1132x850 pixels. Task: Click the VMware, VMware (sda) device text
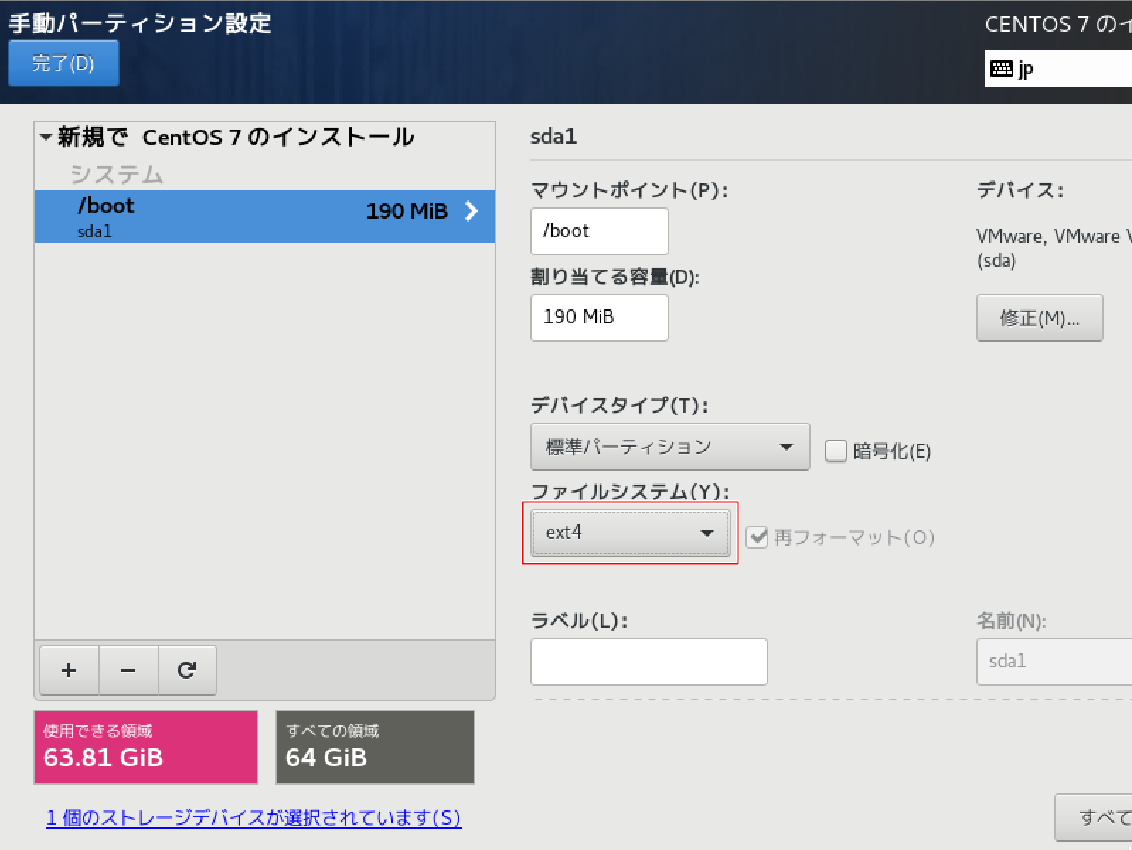tap(1054, 248)
